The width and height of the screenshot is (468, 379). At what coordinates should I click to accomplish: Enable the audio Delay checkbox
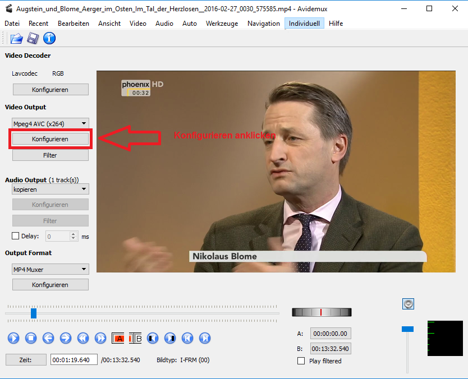(x=16, y=236)
